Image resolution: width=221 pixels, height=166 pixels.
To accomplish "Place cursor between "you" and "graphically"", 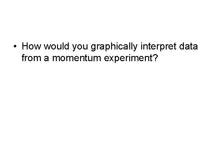I will [x=89, y=47].
